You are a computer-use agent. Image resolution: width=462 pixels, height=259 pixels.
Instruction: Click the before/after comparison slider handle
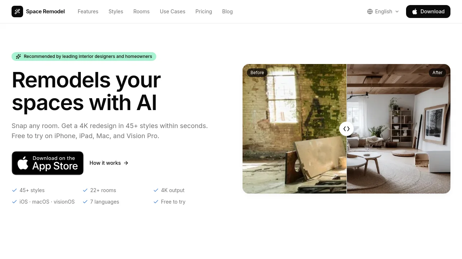click(x=346, y=129)
